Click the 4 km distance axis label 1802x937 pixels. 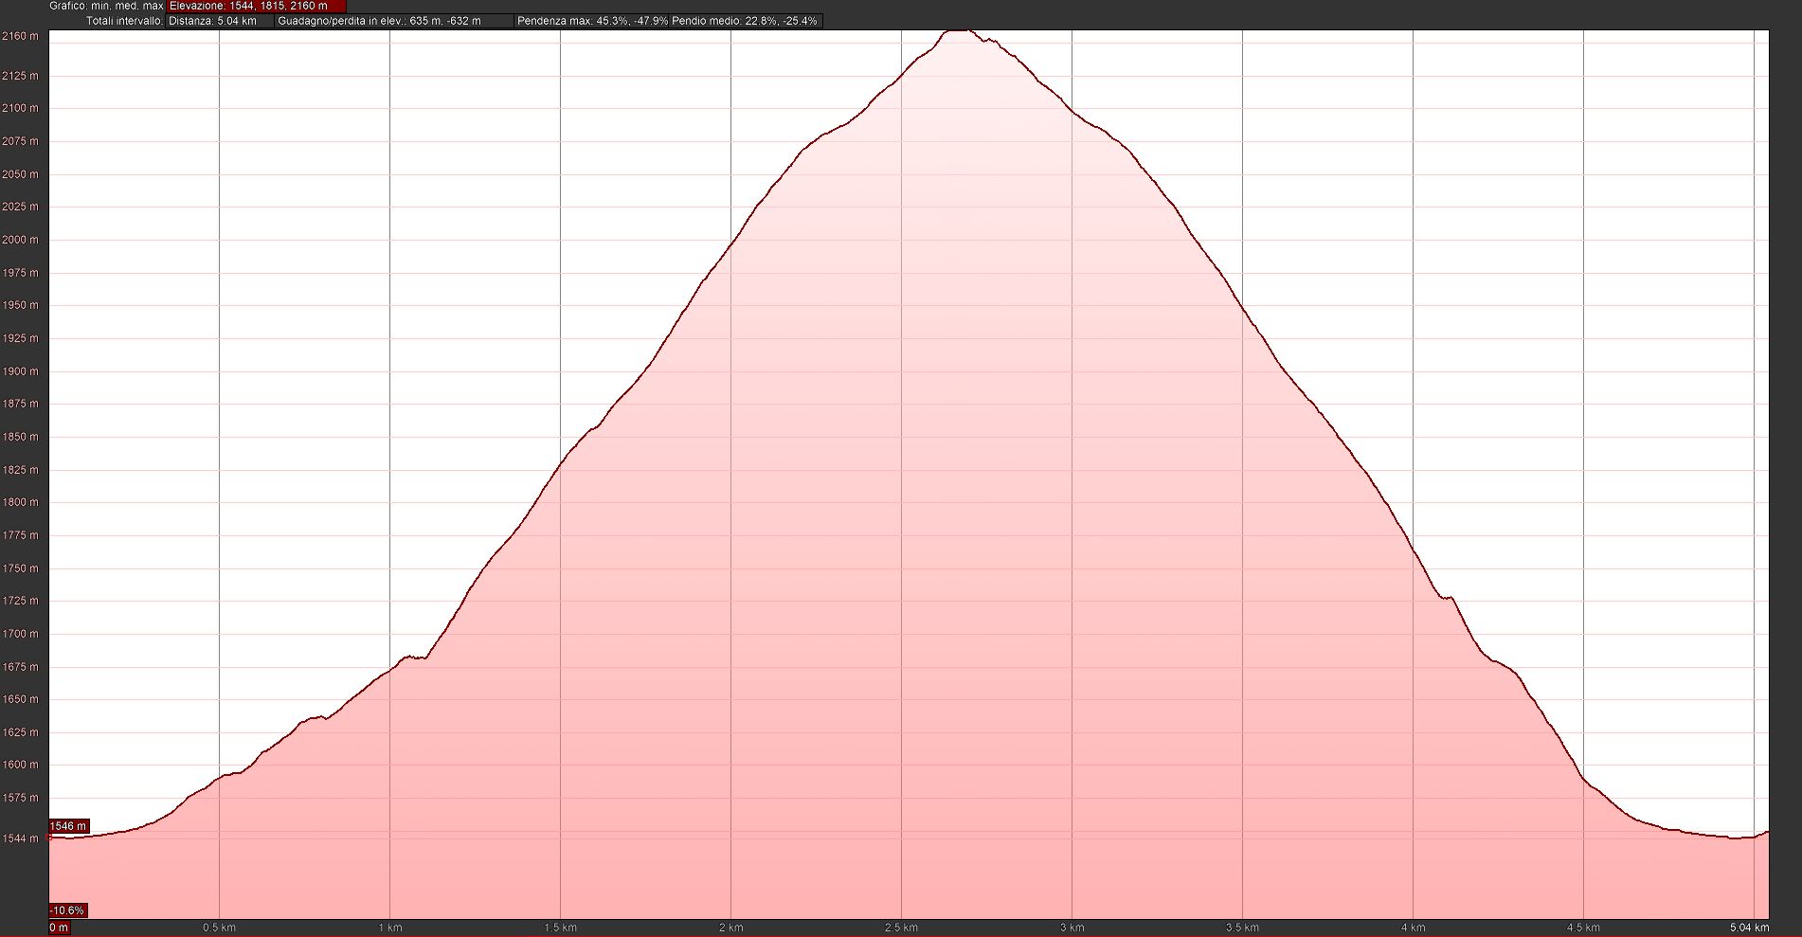pyautogui.click(x=1413, y=928)
